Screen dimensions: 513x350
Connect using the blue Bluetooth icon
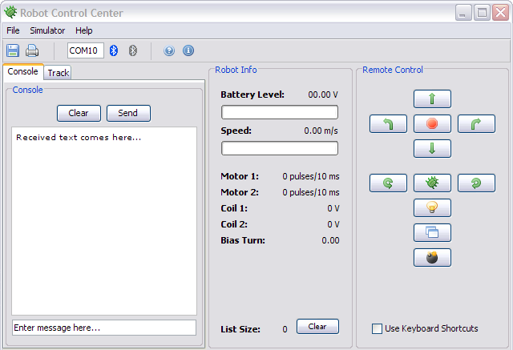pyautogui.click(x=114, y=50)
